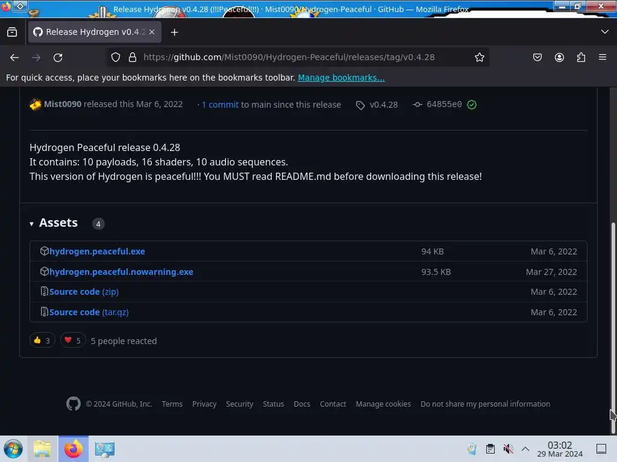Click Mist0090's avatar image
Viewport: 617px width, 462px height.
click(36, 105)
